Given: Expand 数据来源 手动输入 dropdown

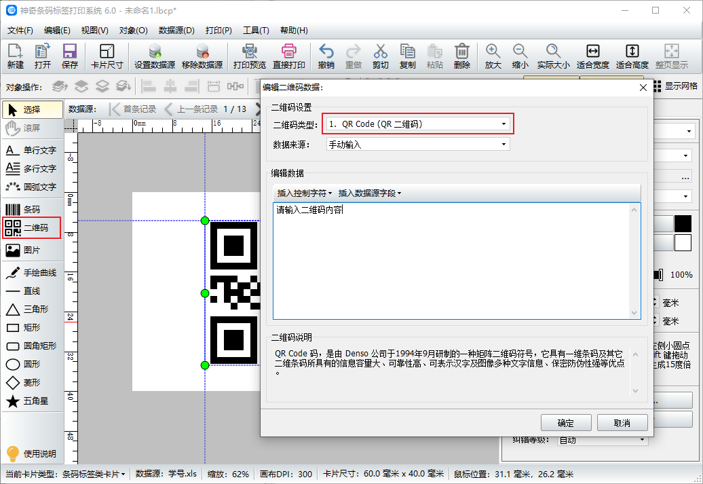Looking at the screenshot, I should pyautogui.click(x=418, y=145).
